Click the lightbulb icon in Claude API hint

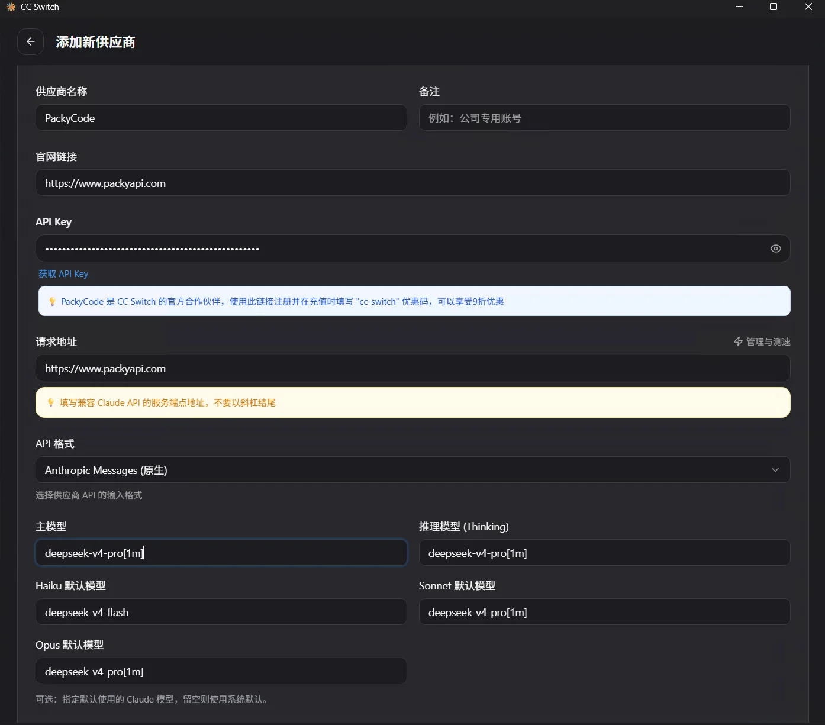point(51,403)
